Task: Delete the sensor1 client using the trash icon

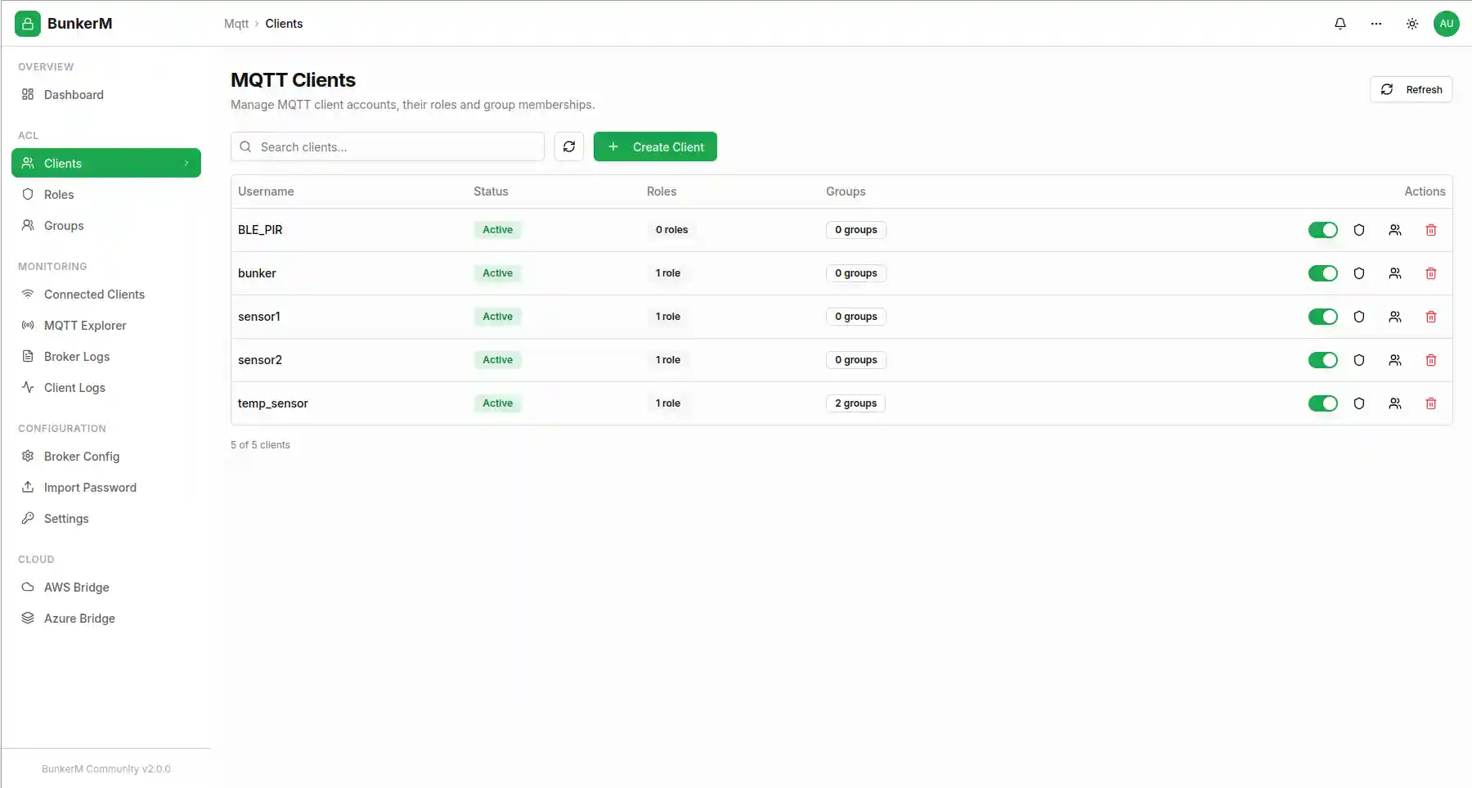Action: point(1431,317)
